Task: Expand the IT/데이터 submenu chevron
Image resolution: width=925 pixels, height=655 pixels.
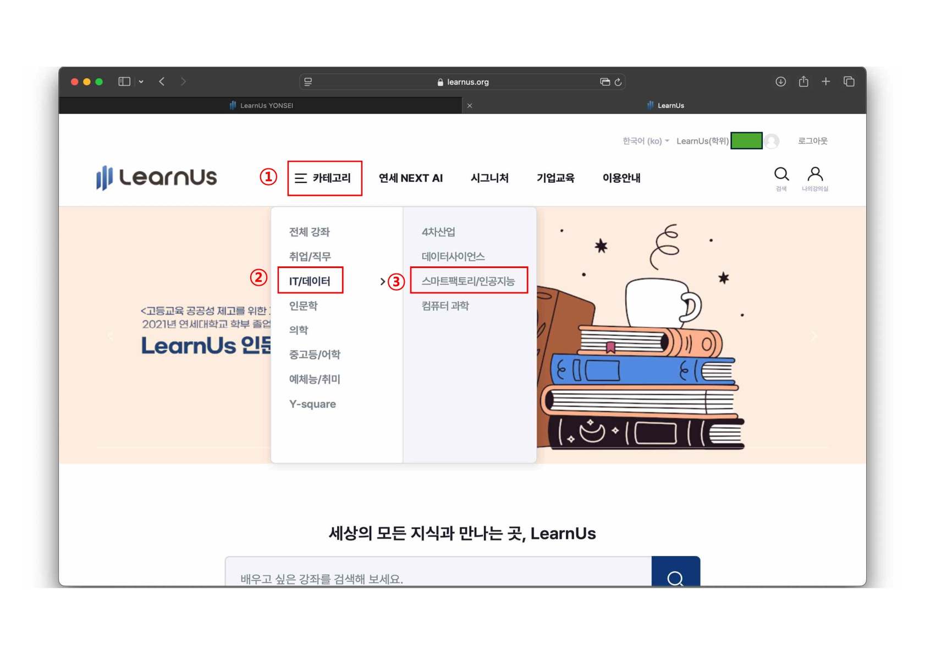Action: (382, 281)
